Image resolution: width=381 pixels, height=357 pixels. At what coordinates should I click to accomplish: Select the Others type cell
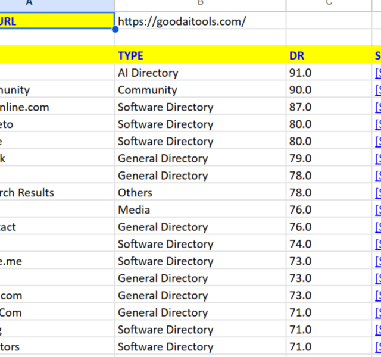pyautogui.click(x=201, y=193)
